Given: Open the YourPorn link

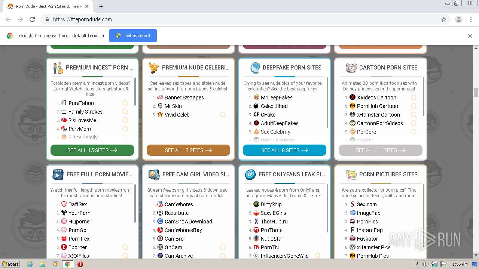Looking at the screenshot, I should [x=79, y=213].
